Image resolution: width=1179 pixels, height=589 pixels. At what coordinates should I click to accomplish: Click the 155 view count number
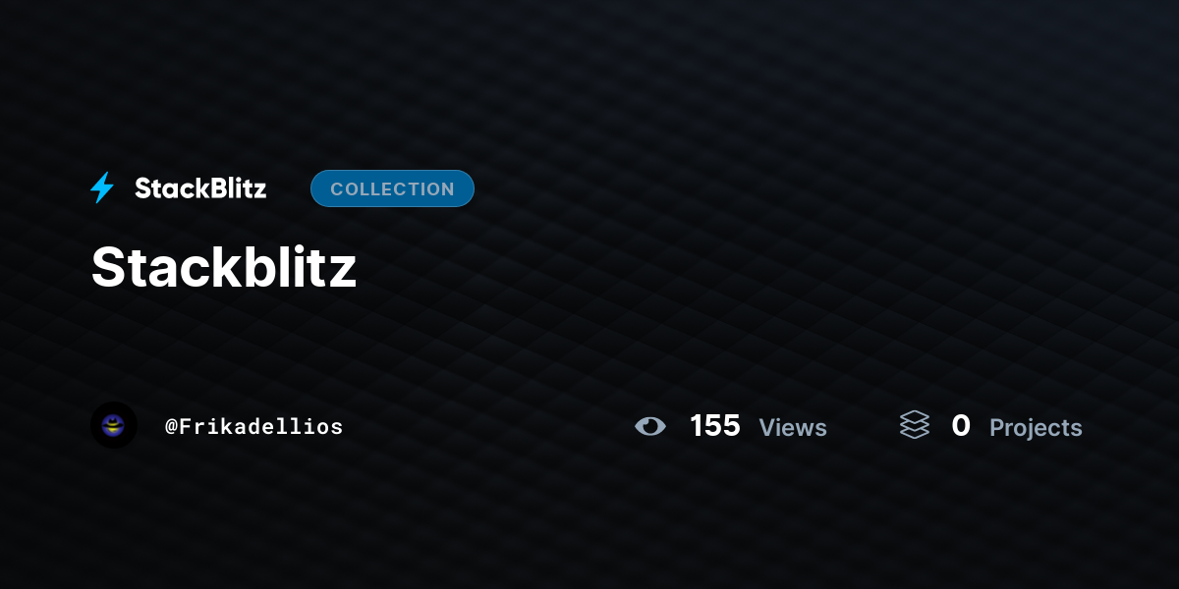(x=714, y=426)
